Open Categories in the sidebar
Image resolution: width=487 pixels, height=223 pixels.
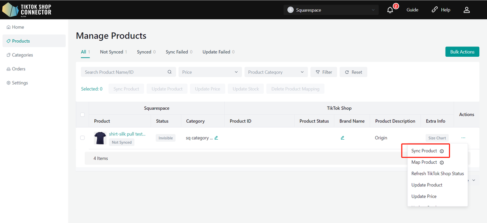point(34,55)
